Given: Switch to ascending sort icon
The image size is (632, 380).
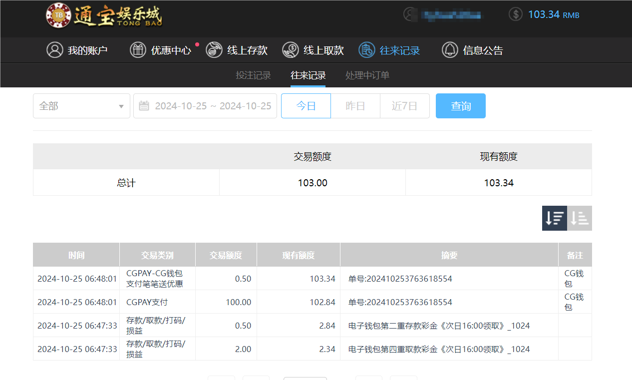Looking at the screenshot, I should pyautogui.click(x=580, y=218).
